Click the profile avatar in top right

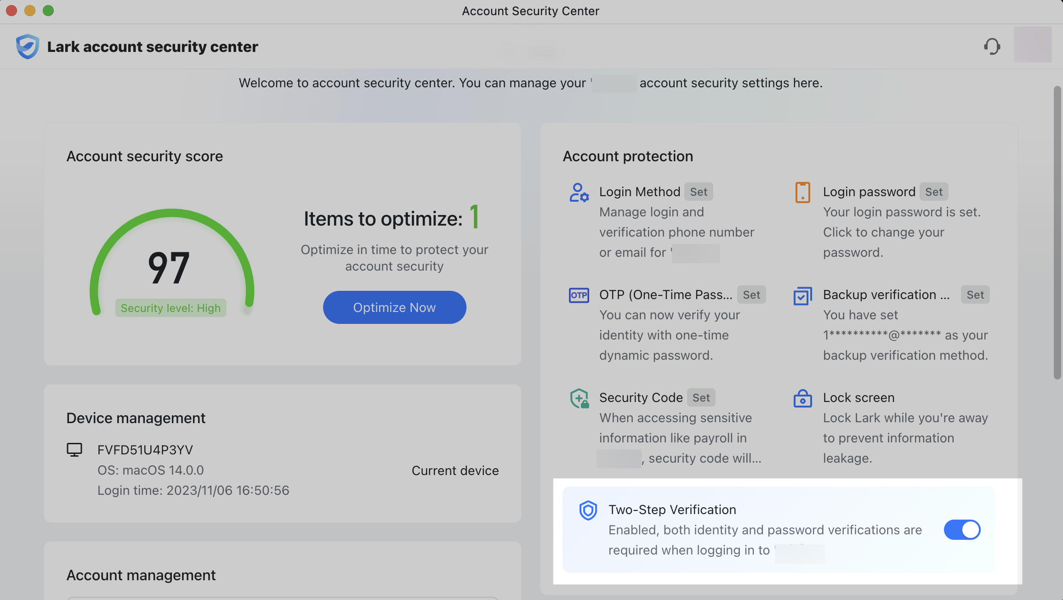coord(1033,44)
